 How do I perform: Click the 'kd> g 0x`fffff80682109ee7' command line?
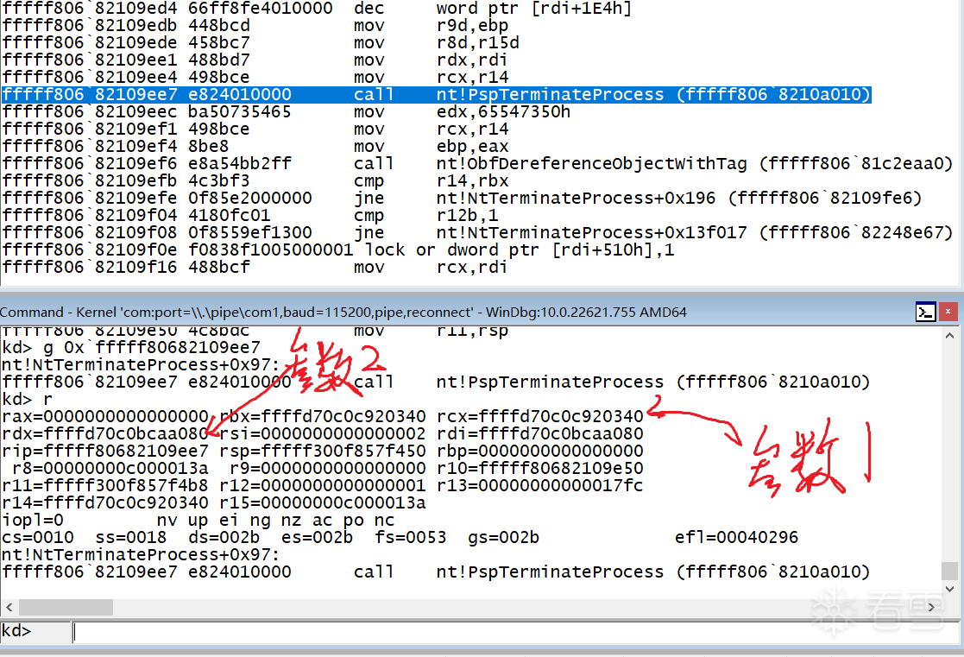(131, 347)
